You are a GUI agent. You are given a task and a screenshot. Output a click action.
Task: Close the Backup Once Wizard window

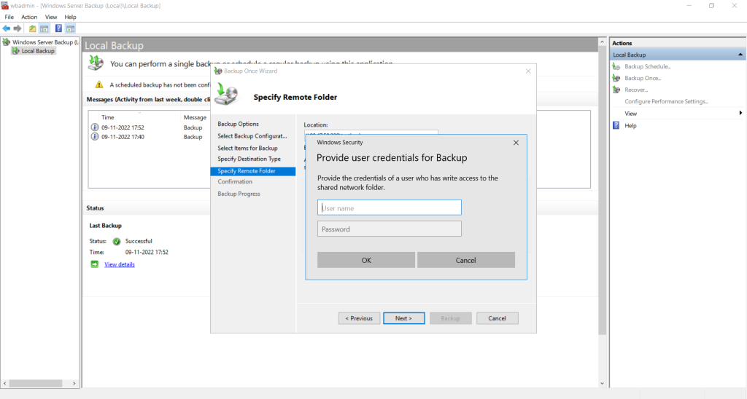coord(528,71)
